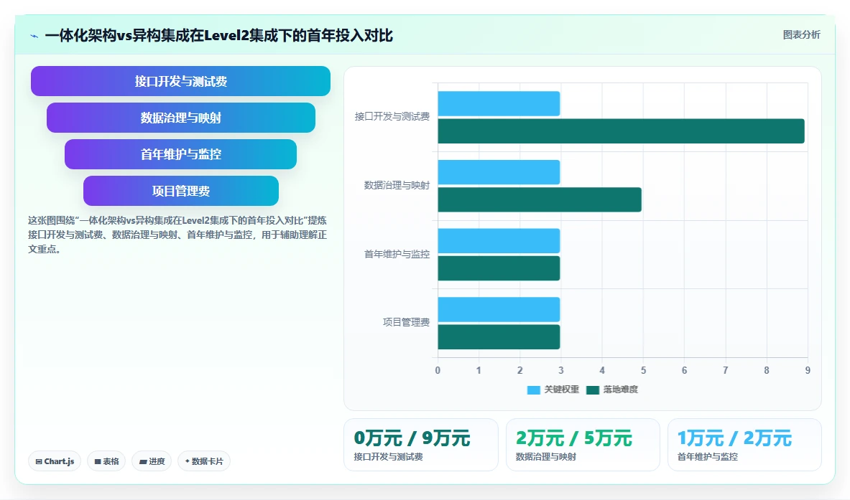
Task: Click the green 落地难度 bar for 首年维护与监控
Action: [x=499, y=268]
